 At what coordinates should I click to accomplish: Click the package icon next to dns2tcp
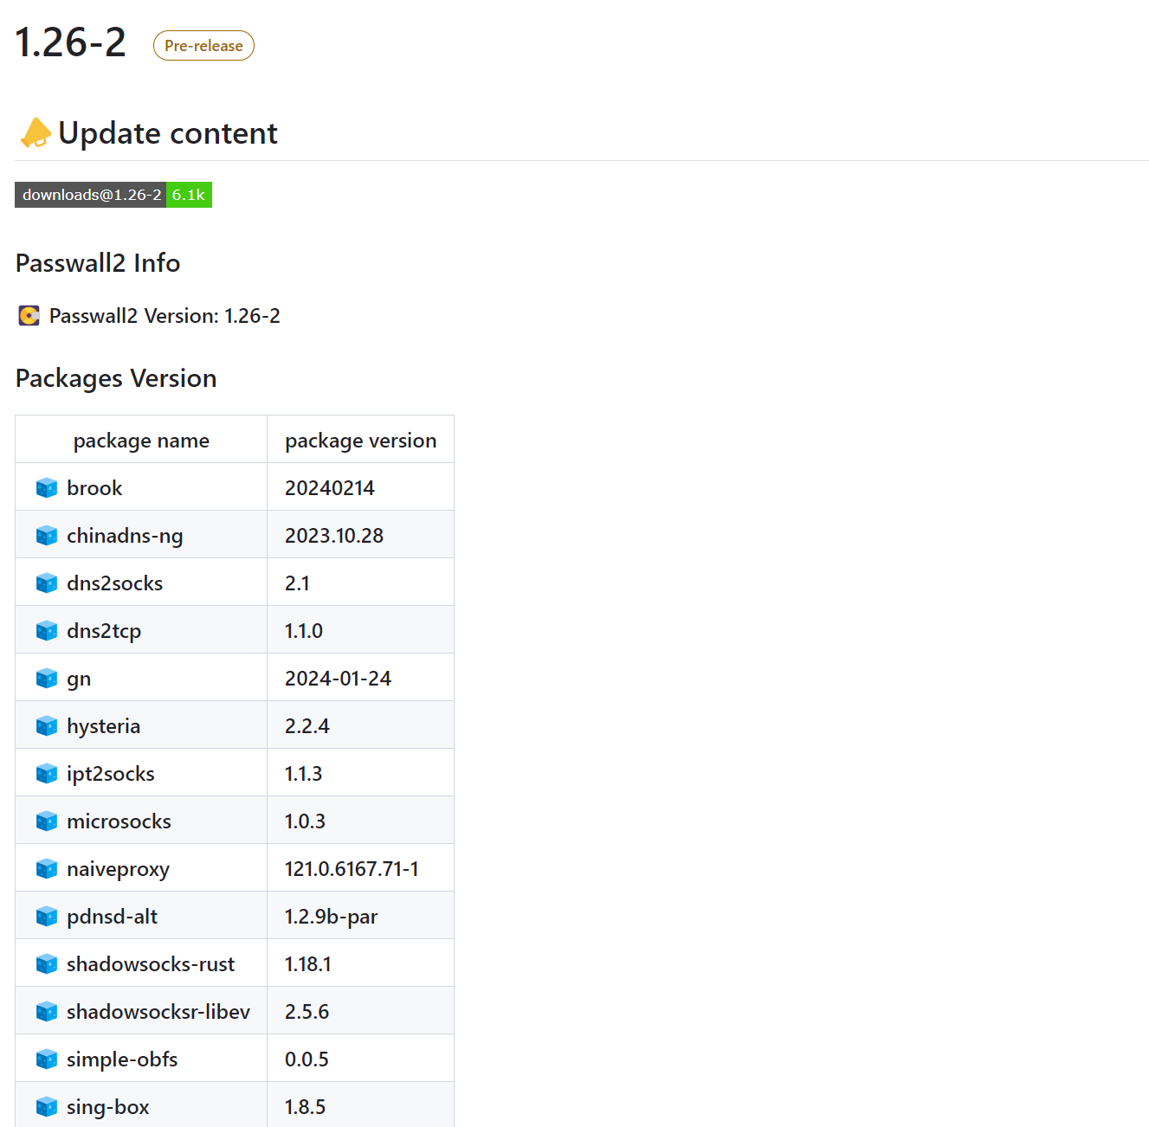pos(47,631)
